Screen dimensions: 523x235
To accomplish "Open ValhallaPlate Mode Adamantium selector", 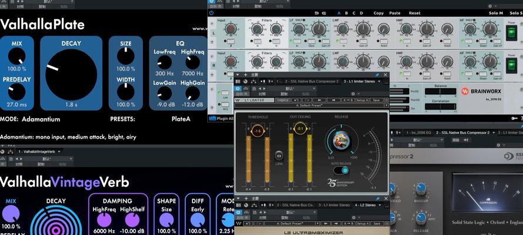I will click(41, 119).
